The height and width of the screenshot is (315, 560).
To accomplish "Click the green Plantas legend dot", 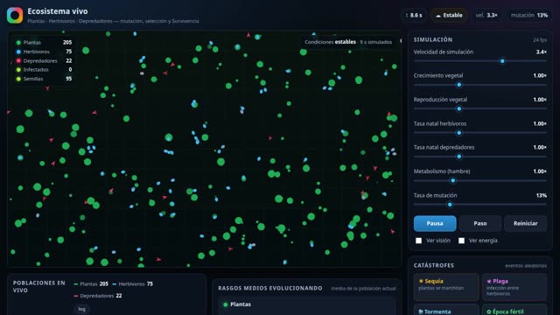I will click(18, 43).
